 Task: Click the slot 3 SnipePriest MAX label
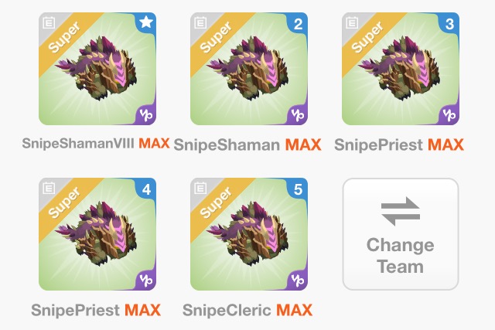(x=399, y=145)
